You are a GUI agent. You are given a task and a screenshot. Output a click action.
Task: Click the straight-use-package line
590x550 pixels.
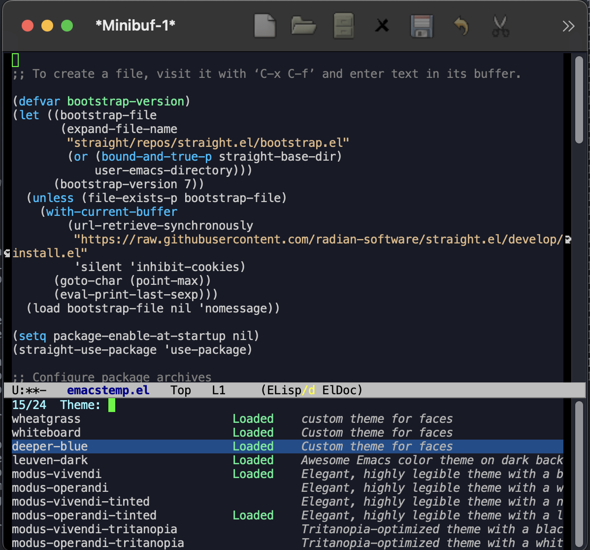point(132,350)
